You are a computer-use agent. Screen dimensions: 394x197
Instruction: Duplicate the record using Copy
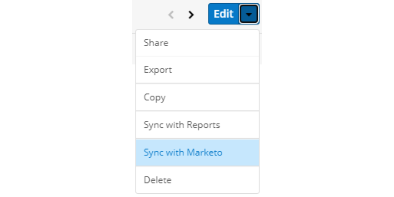(197, 98)
